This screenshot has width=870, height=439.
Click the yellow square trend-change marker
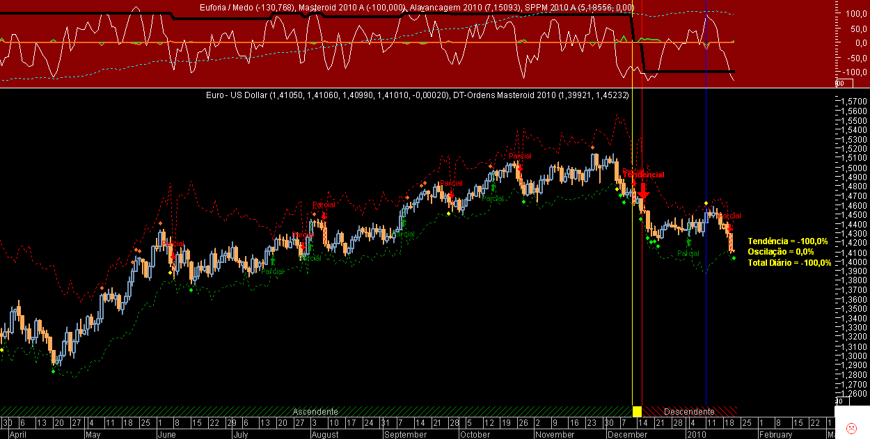pos(636,411)
